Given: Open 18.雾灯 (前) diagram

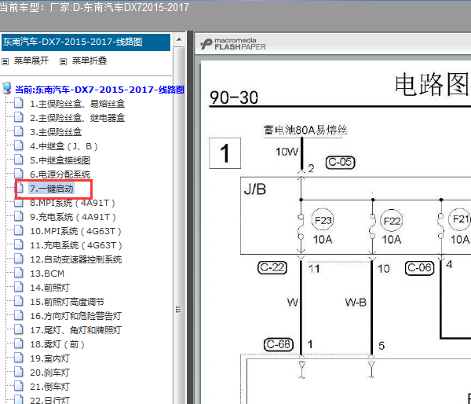Looking at the screenshot, I should click(57, 344).
